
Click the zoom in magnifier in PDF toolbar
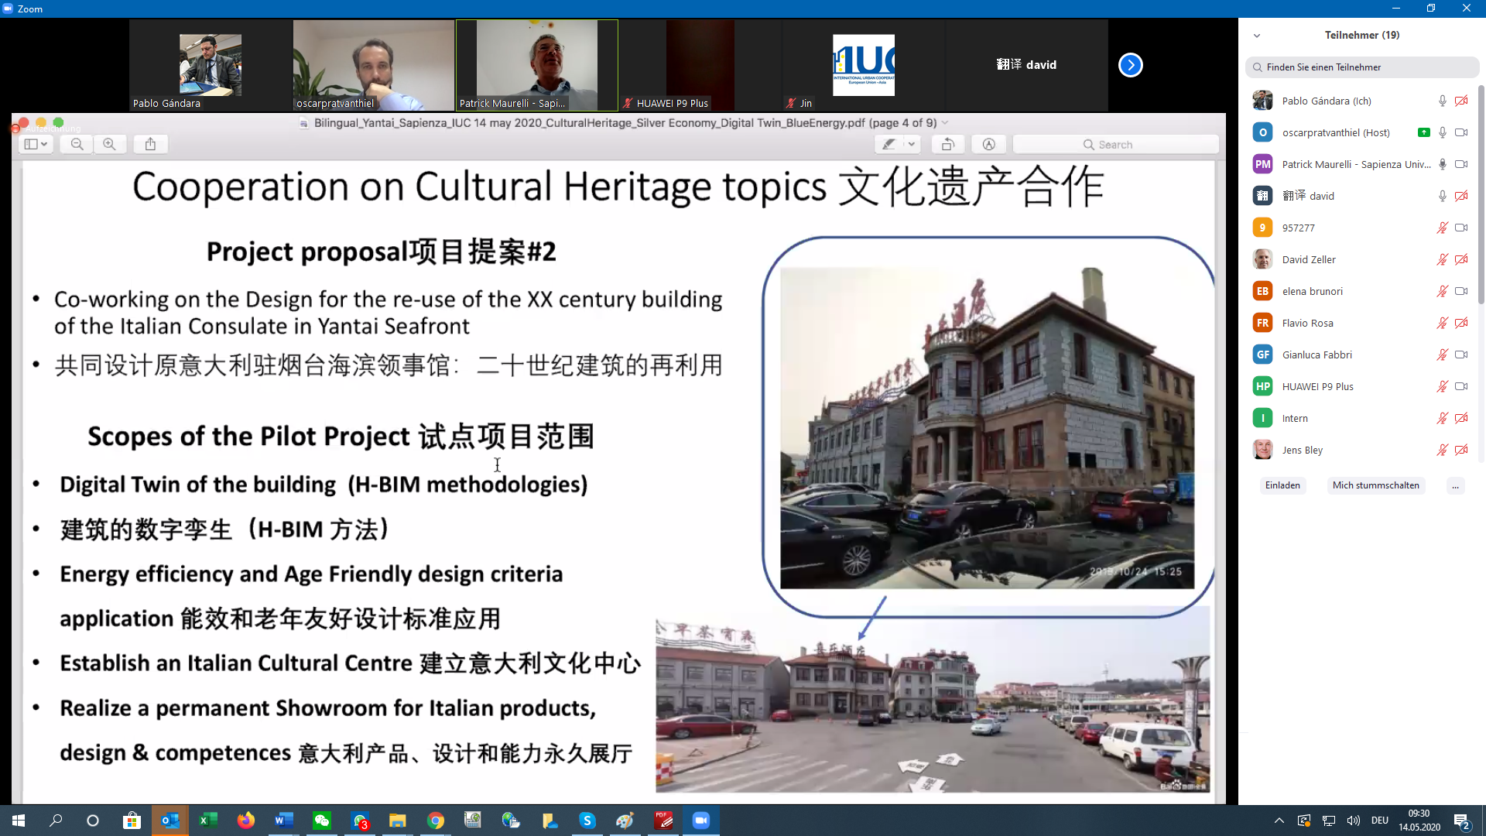click(x=109, y=144)
